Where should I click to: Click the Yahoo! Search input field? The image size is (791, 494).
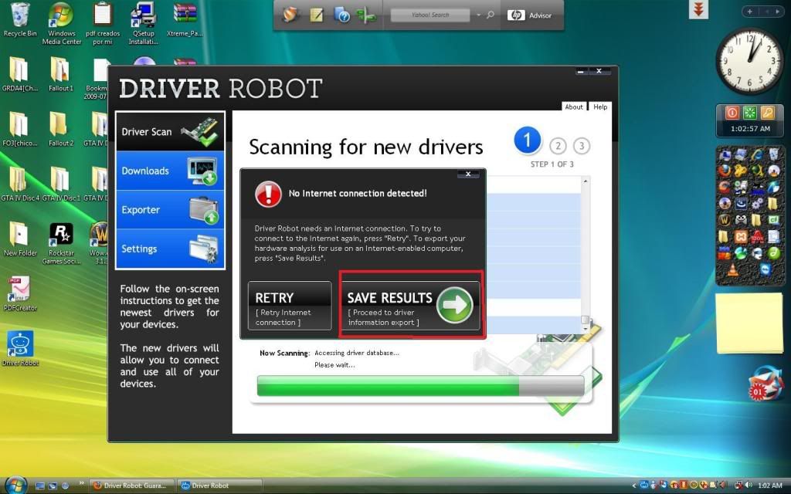(430, 15)
